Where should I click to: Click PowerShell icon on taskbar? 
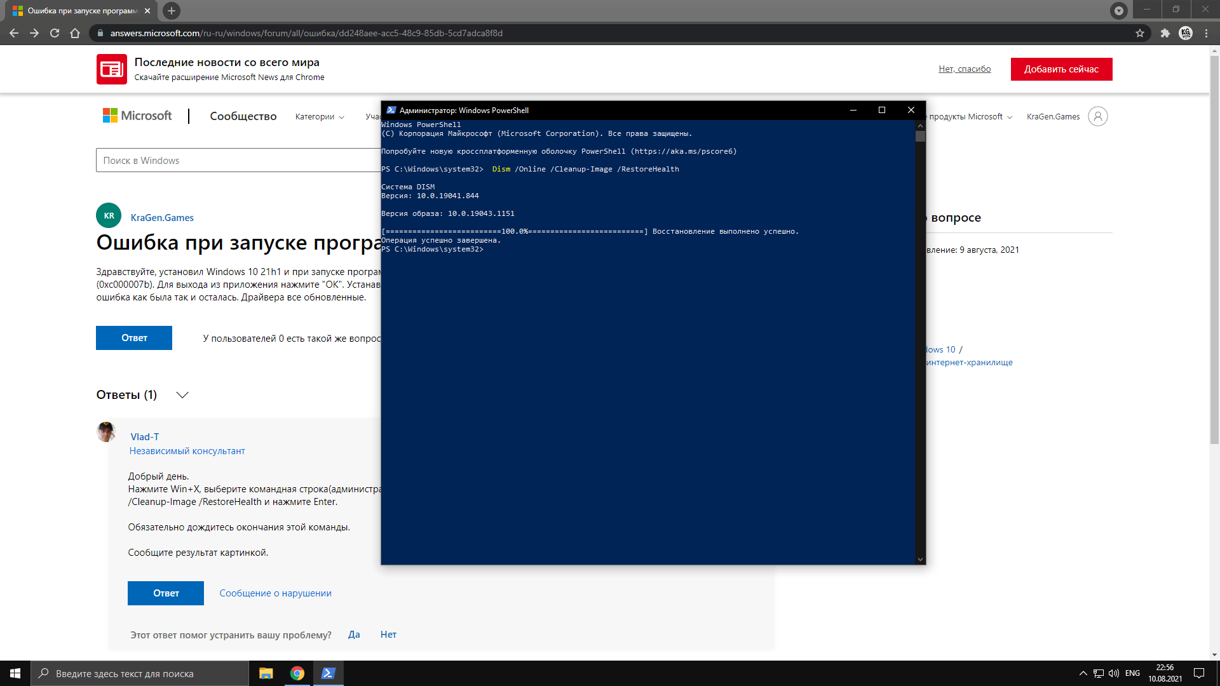[x=328, y=673]
